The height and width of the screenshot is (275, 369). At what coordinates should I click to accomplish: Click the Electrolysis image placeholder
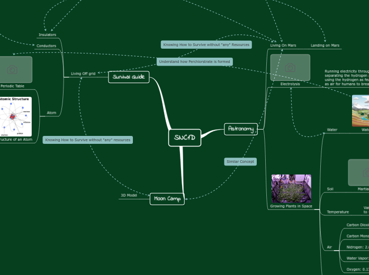(290, 68)
